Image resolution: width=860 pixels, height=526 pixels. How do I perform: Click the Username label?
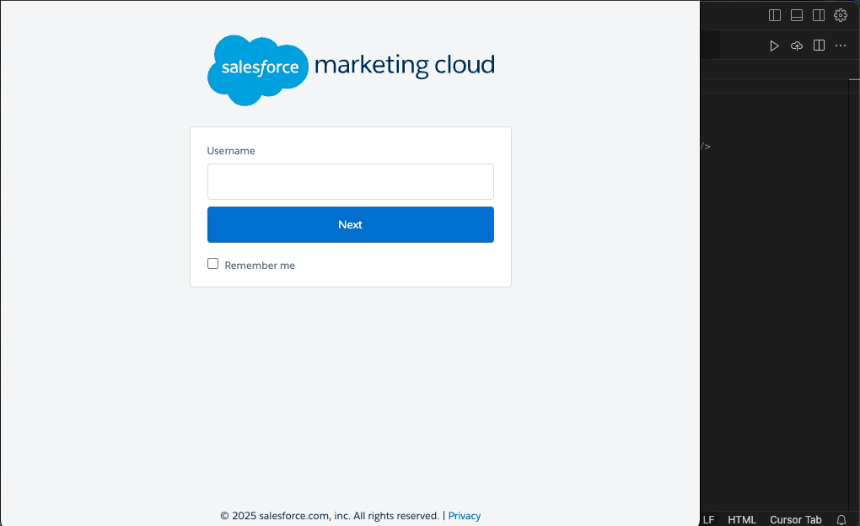click(231, 151)
